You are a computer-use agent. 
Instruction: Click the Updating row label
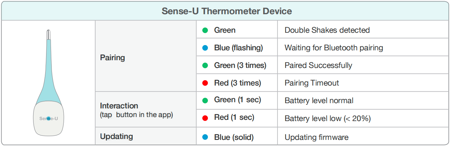(x=117, y=136)
